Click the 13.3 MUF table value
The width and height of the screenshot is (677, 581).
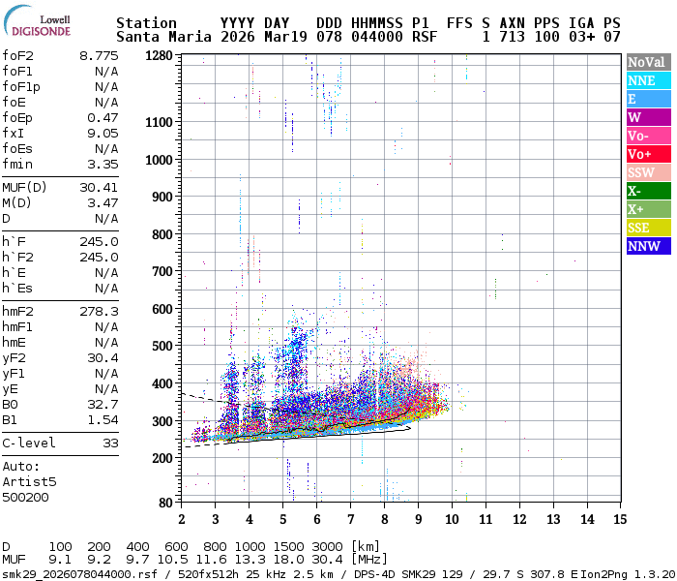pos(250,560)
